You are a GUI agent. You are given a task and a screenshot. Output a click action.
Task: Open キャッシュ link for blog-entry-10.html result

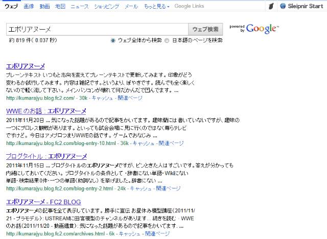[x=143, y=143]
